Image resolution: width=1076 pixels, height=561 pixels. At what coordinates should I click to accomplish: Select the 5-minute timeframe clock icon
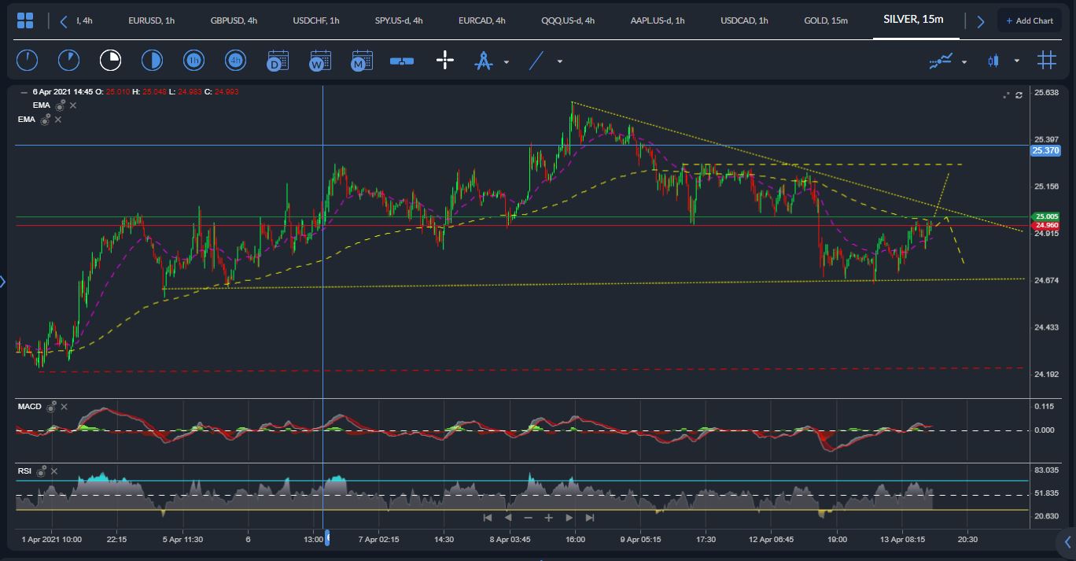click(x=68, y=61)
